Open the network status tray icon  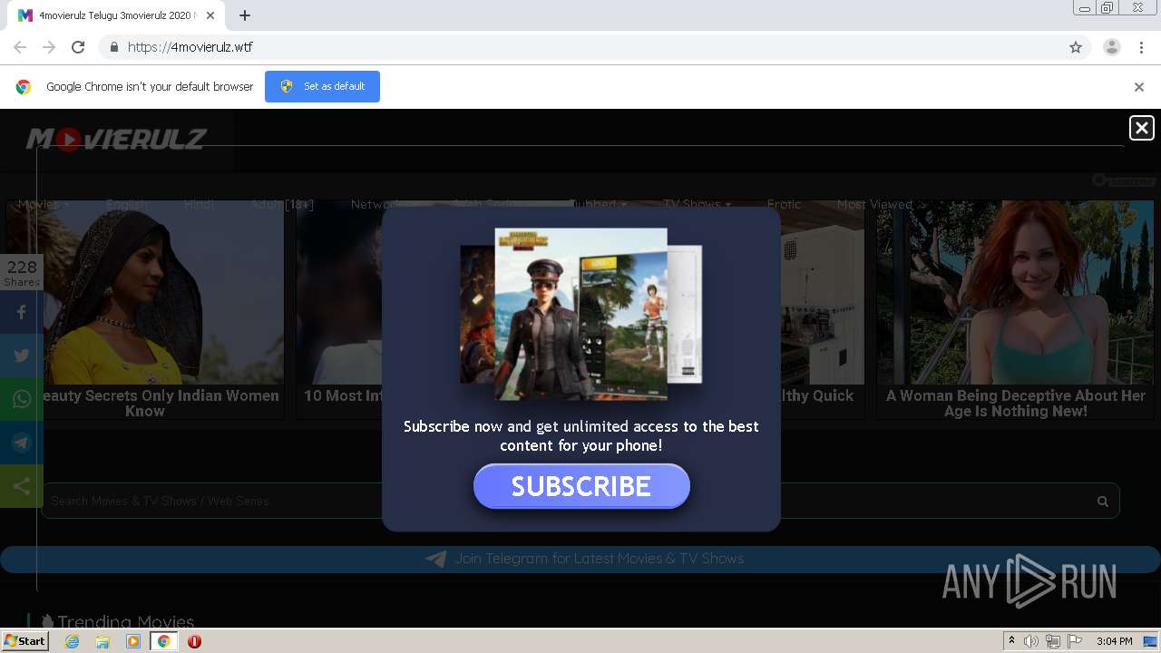tap(1053, 641)
